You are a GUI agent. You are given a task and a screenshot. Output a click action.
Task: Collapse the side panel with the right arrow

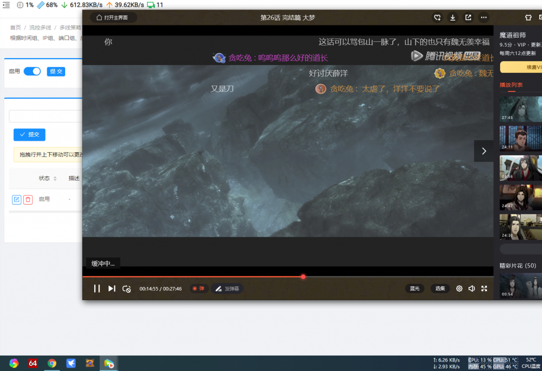484,151
